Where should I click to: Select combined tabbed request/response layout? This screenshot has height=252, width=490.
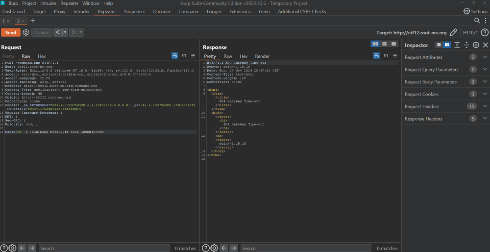394,44
